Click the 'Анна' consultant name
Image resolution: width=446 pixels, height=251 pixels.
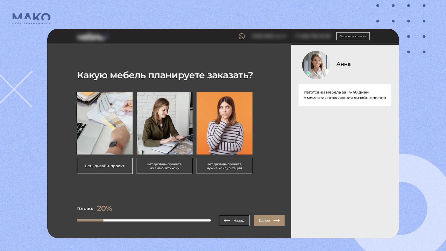tap(343, 64)
